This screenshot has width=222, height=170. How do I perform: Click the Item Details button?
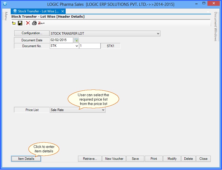(x=26, y=159)
